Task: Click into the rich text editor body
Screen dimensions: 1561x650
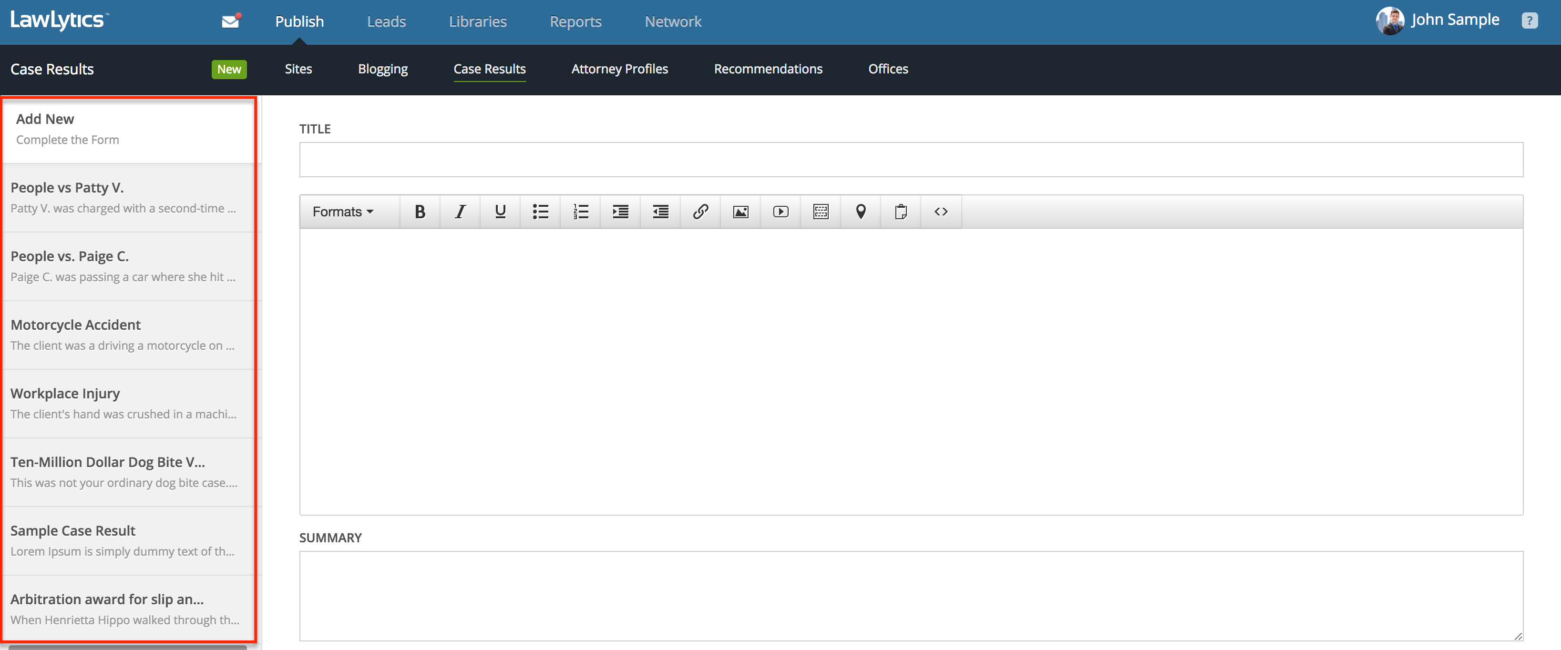Action: (x=911, y=371)
